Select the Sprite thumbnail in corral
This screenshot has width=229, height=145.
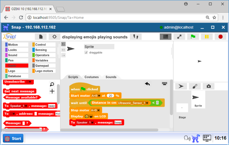pyautogui.click(x=198, y=99)
